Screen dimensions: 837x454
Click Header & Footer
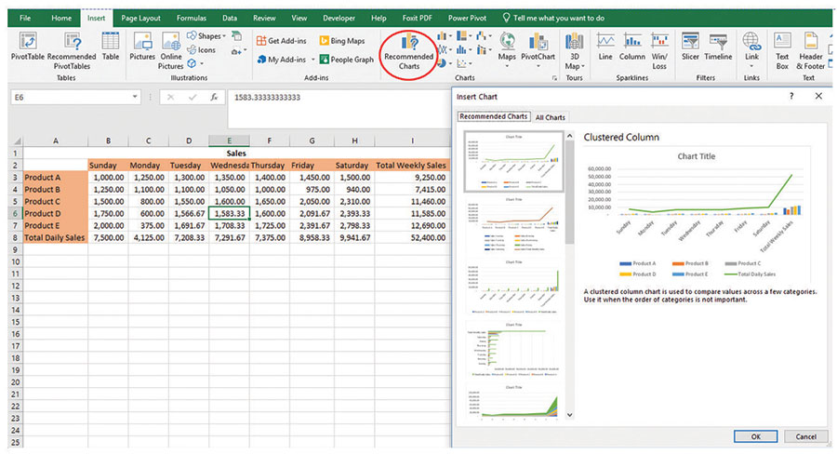click(810, 51)
